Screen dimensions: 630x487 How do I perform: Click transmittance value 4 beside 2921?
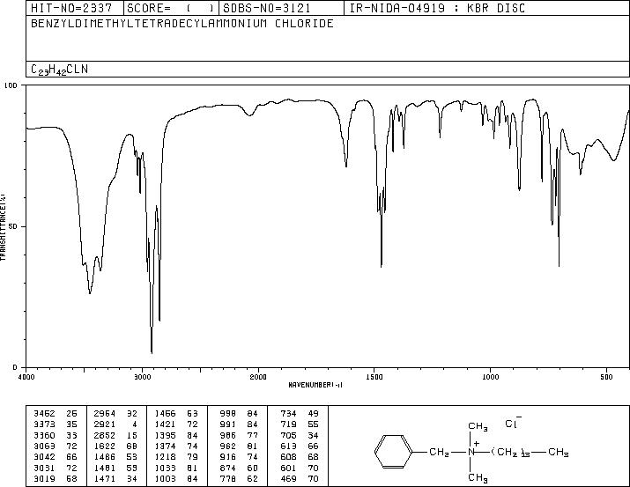tap(135, 424)
